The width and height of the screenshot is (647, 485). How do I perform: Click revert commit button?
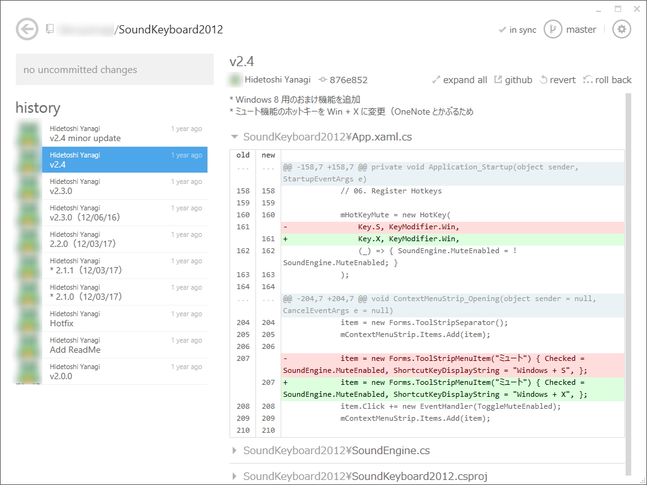(557, 80)
